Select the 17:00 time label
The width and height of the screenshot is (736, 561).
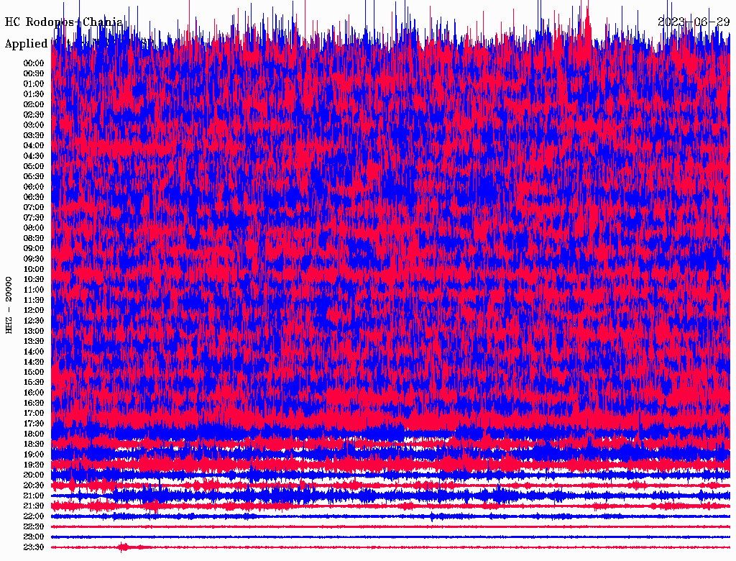34,413
